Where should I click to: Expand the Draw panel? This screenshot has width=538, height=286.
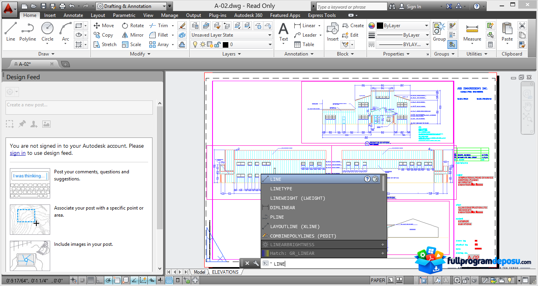click(46, 54)
